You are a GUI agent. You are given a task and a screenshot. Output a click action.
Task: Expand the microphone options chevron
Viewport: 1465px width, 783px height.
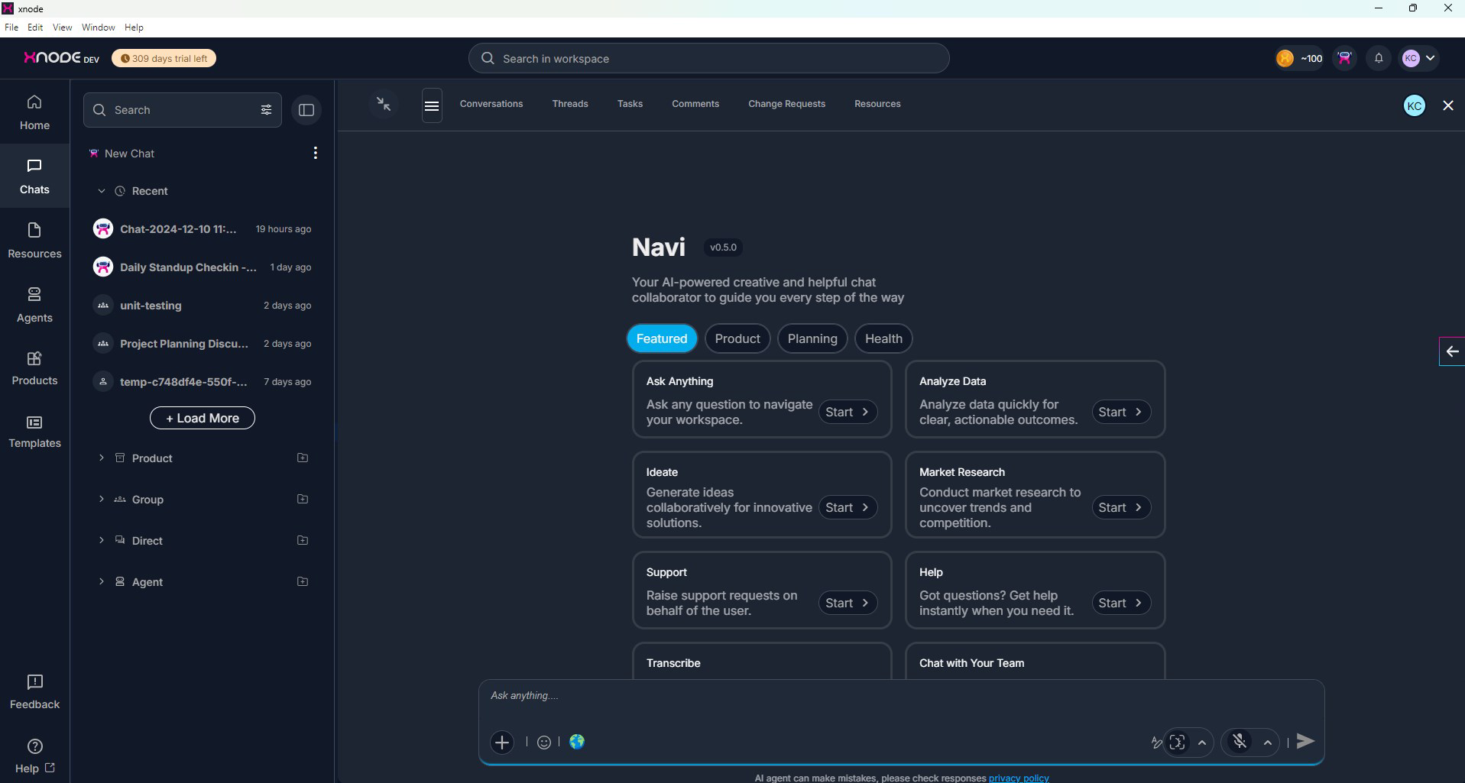[x=1268, y=742]
